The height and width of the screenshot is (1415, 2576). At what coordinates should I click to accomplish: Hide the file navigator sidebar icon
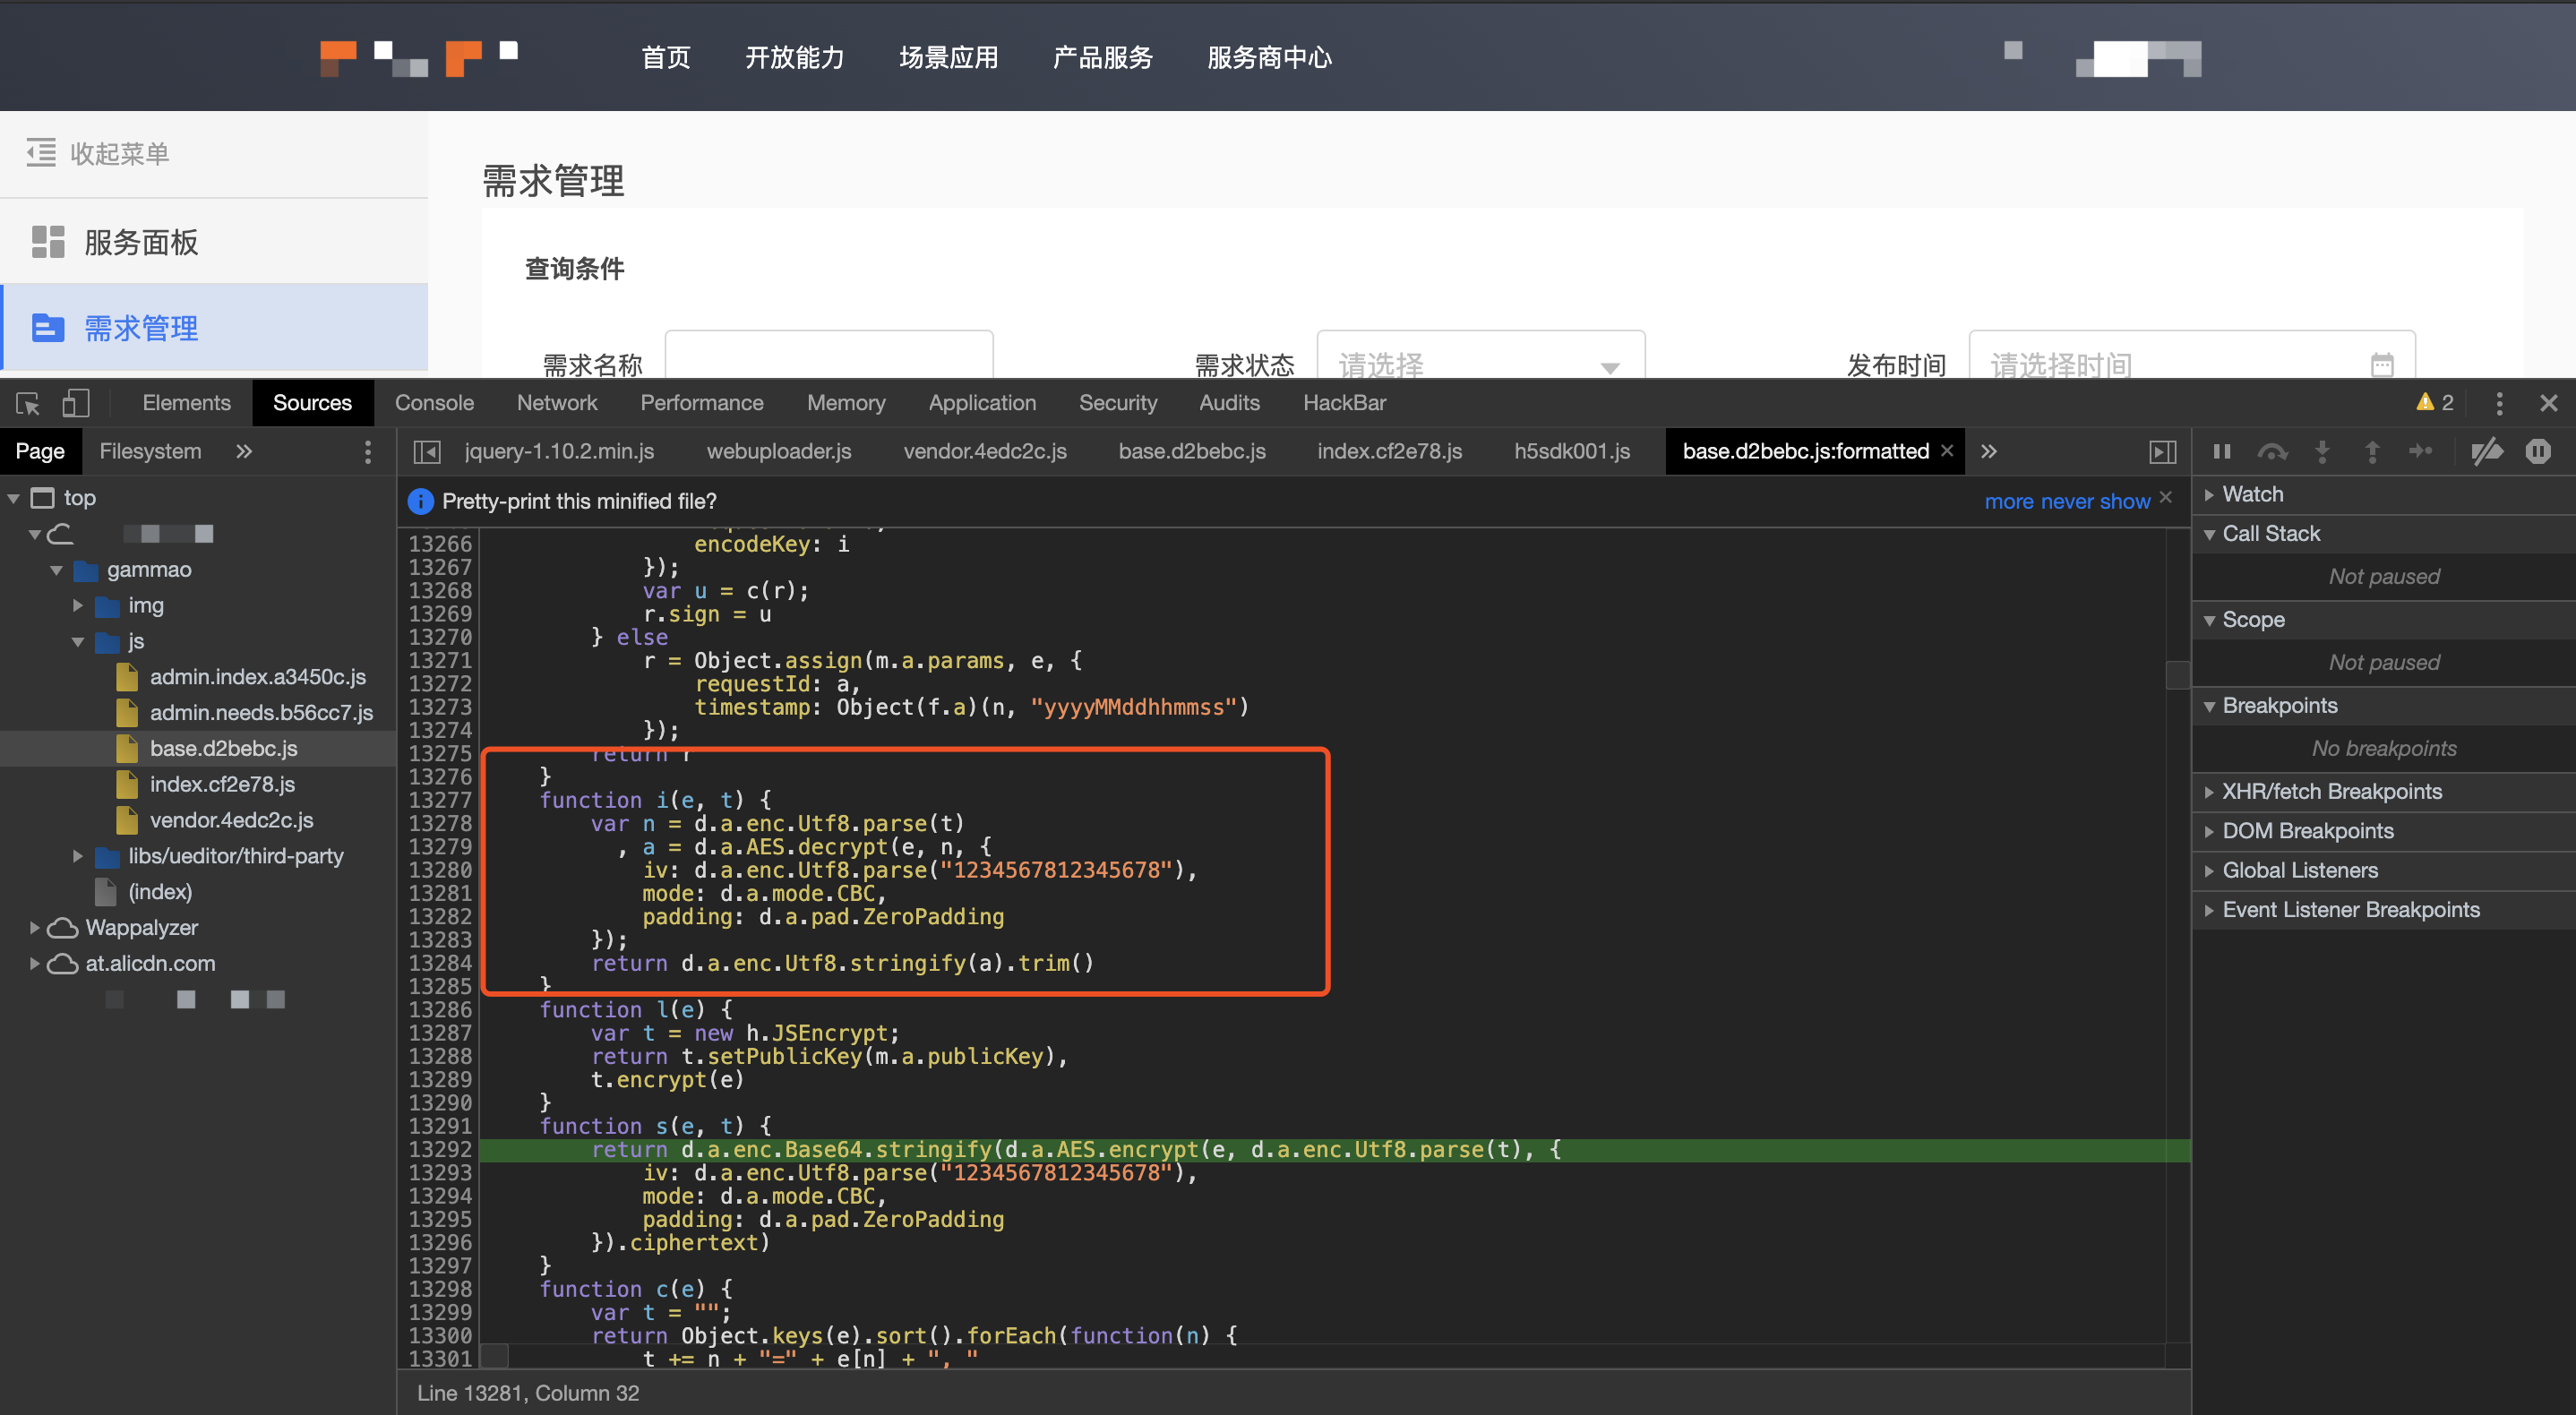click(427, 452)
